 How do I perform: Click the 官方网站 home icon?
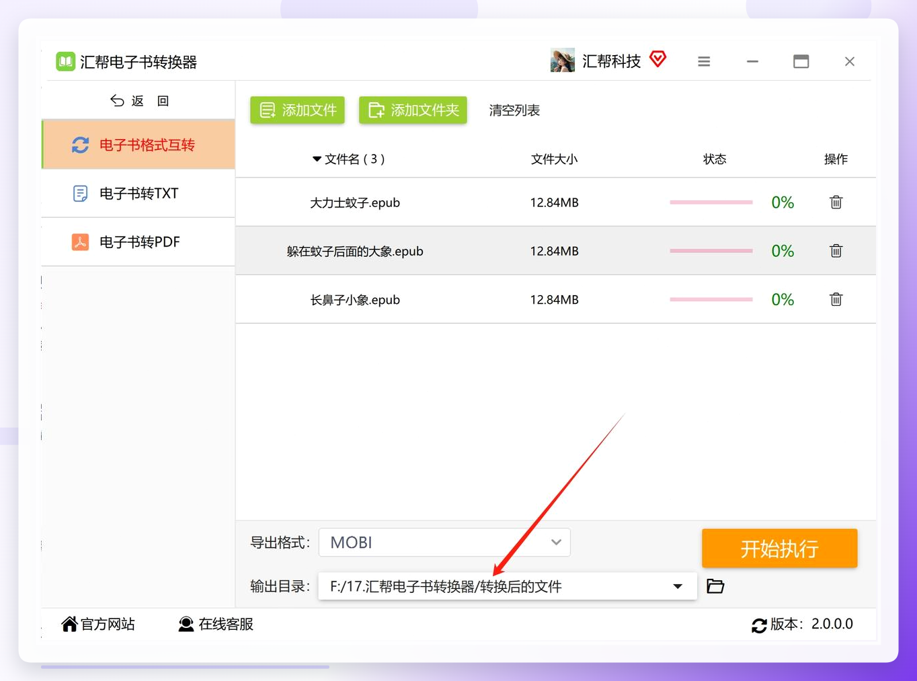pyautogui.click(x=69, y=624)
